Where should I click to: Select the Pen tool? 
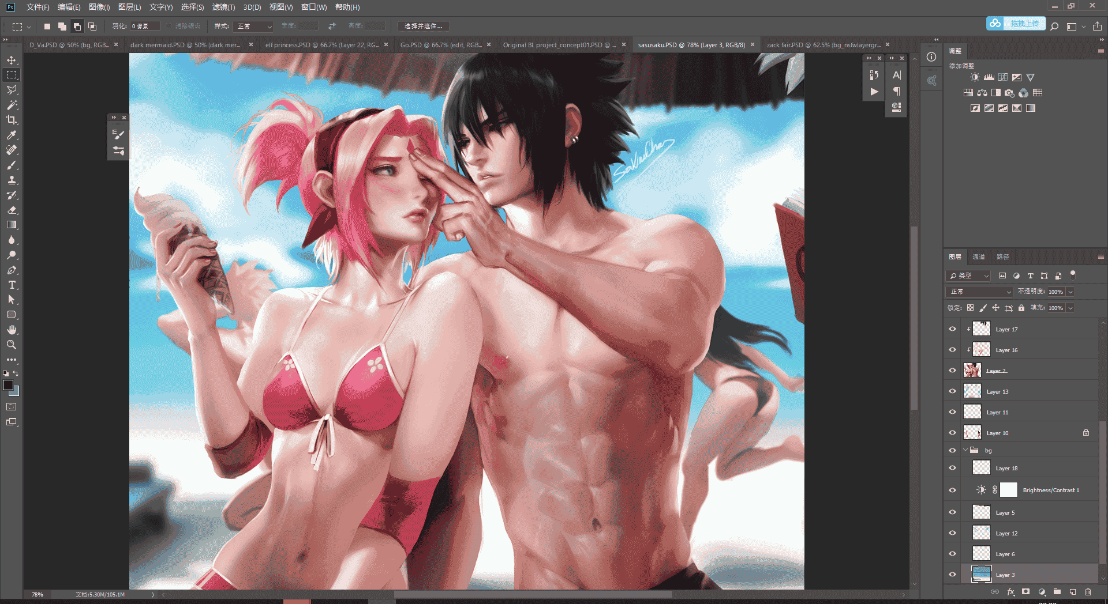pos(12,270)
